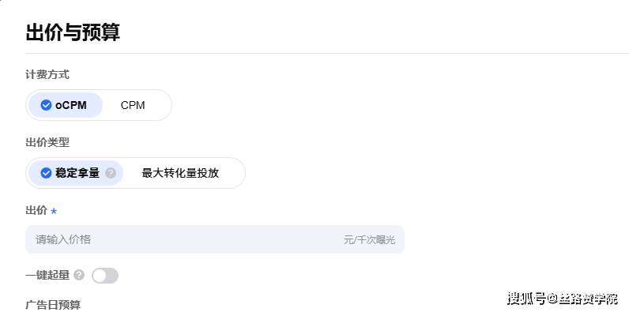
Task: Select the 稳定拿量 bid type label
Action: 77,173
